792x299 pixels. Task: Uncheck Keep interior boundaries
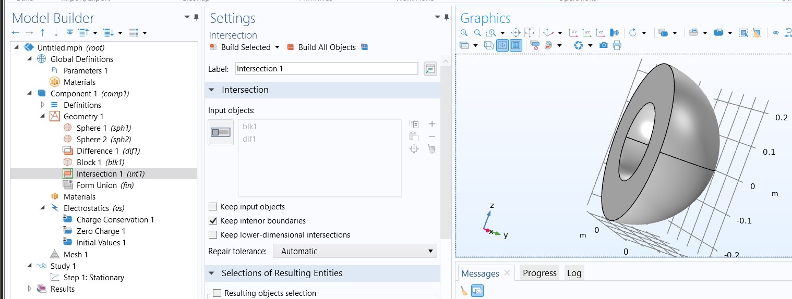[213, 221]
